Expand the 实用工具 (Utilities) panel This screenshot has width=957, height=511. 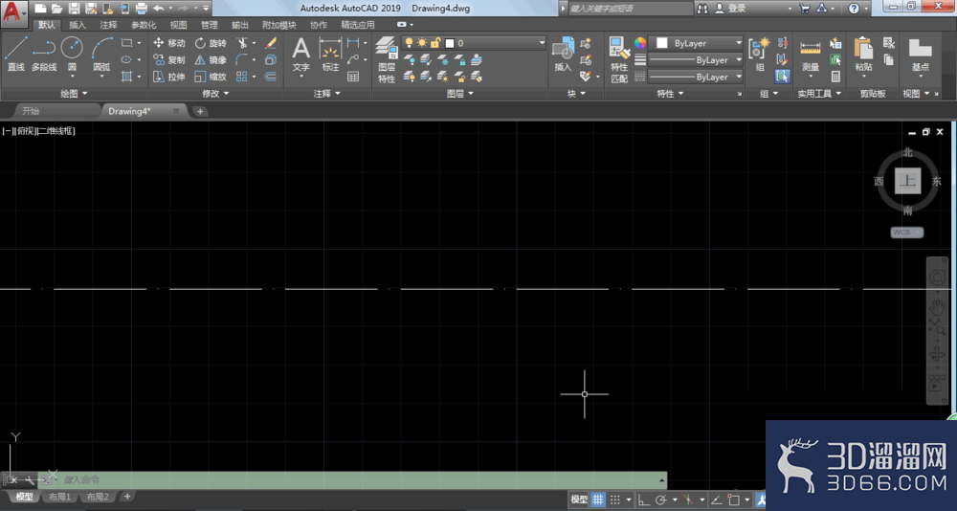click(820, 94)
